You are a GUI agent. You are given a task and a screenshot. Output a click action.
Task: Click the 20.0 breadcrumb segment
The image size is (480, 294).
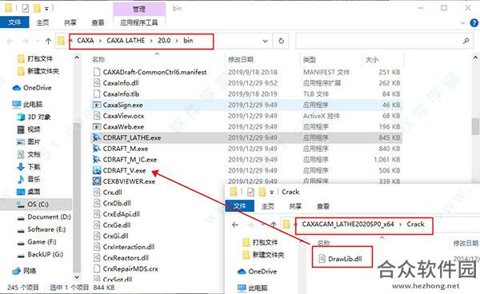[x=164, y=40]
